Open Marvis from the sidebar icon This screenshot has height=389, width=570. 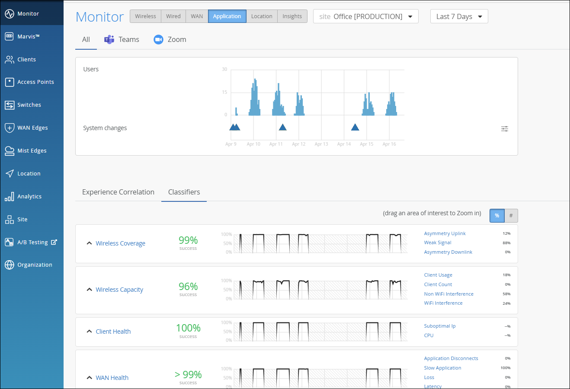[x=10, y=37]
